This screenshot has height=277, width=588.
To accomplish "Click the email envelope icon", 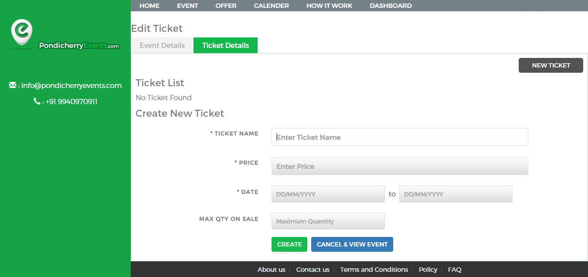I will [13, 85].
